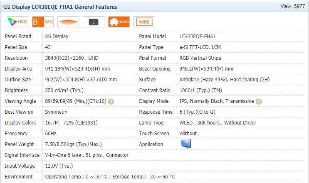Click Outline Size value 962(W)×554.8(H)×37.6(D) mm

point(81,80)
